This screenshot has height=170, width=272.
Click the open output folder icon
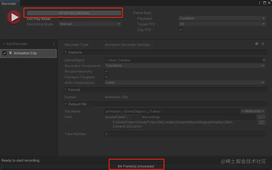tap(262, 122)
